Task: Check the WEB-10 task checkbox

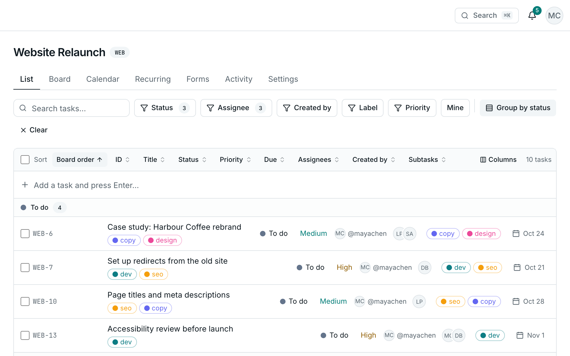Action: point(25,301)
